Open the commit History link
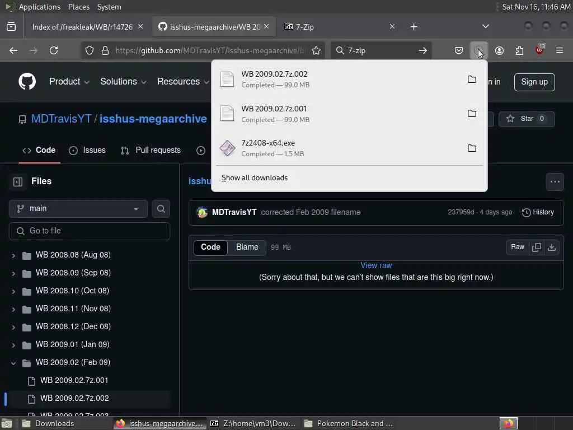The height and width of the screenshot is (430, 573). tap(538, 212)
